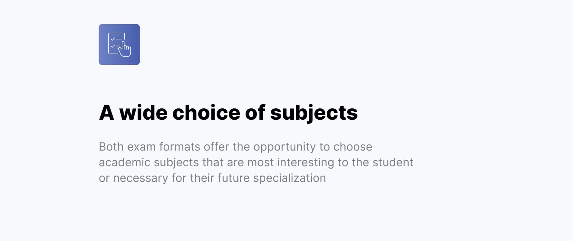Click the word "subjects" in the heading
This screenshot has height=241, width=573.
click(314, 113)
